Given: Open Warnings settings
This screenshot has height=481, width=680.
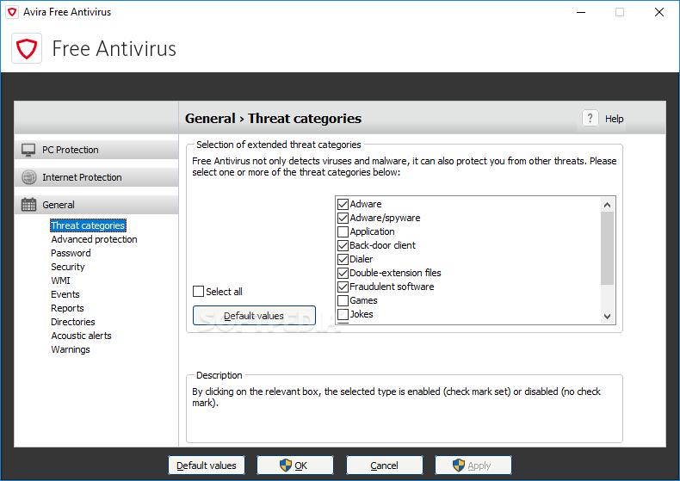Looking at the screenshot, I should pyautogui.click(x=71, y=349).
